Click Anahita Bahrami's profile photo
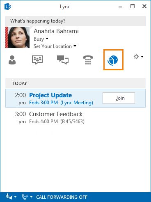Screen dimensions: 151x202 click(x=18, y=37)
